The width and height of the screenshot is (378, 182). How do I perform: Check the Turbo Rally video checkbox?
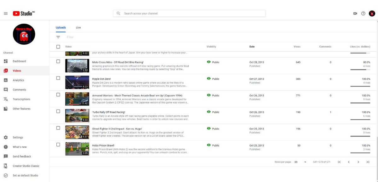tap(58, 111)
